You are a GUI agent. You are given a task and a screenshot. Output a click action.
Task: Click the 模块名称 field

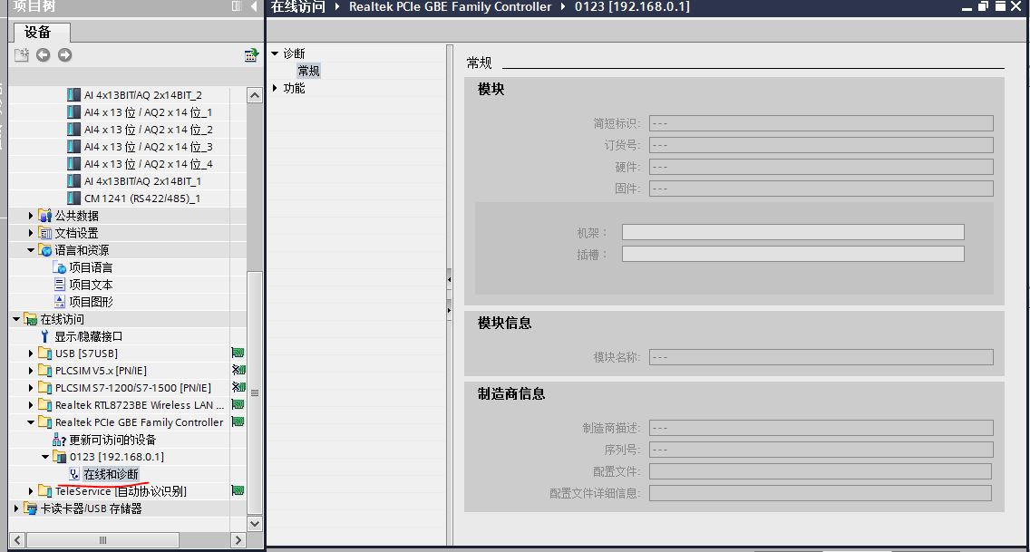pyautogui.click(x=821, y=357)
